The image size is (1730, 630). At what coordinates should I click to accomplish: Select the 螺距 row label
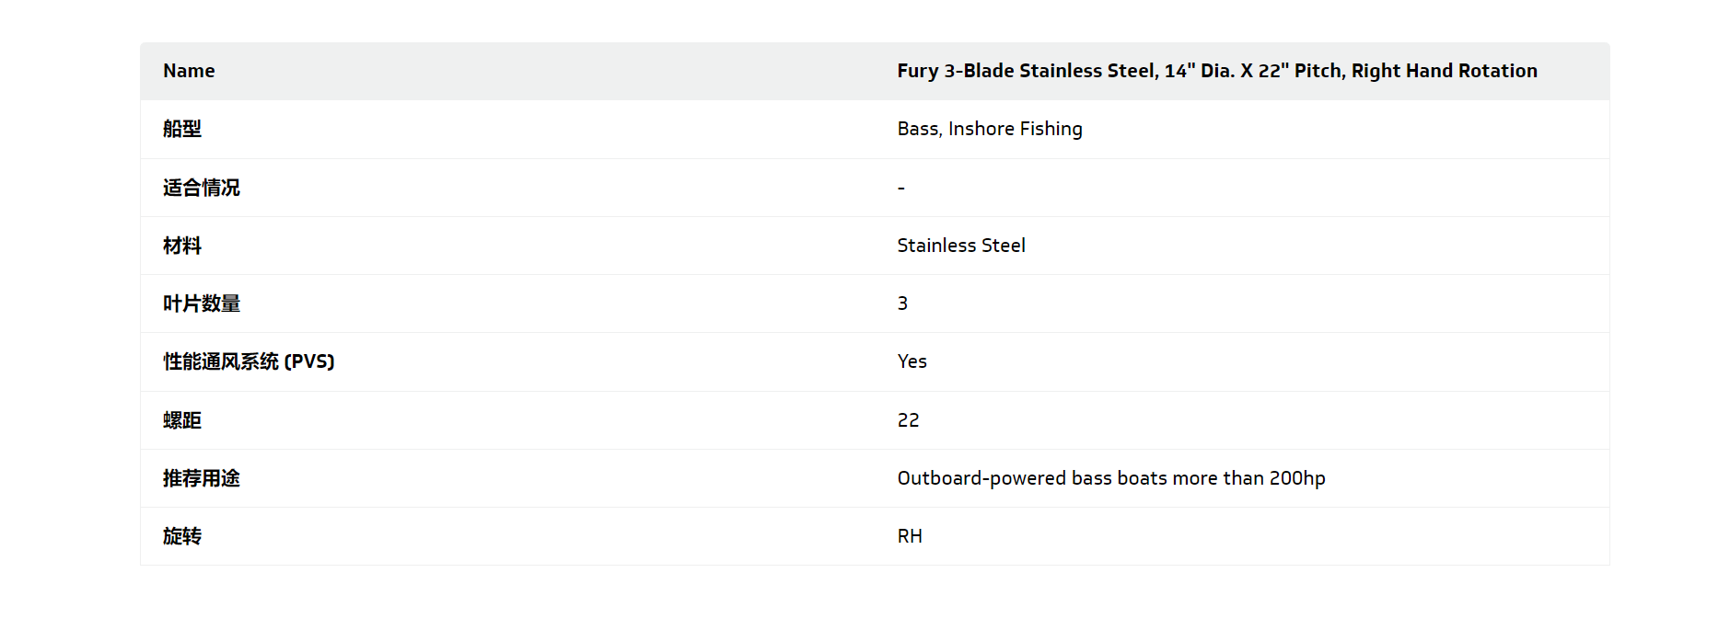click(182, 420)
